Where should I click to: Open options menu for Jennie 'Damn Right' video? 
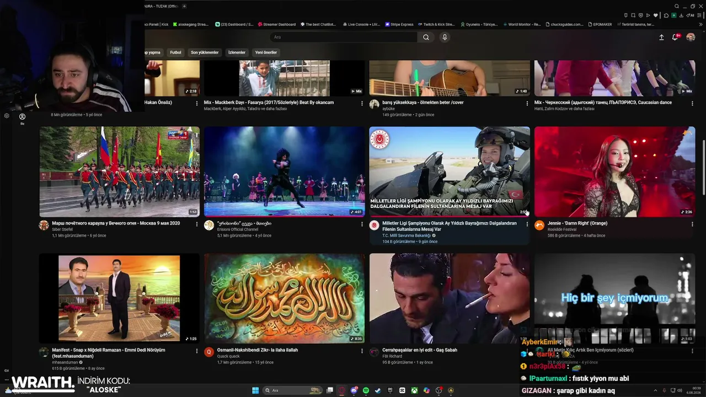pyautogui.click(x=692, y=224)
